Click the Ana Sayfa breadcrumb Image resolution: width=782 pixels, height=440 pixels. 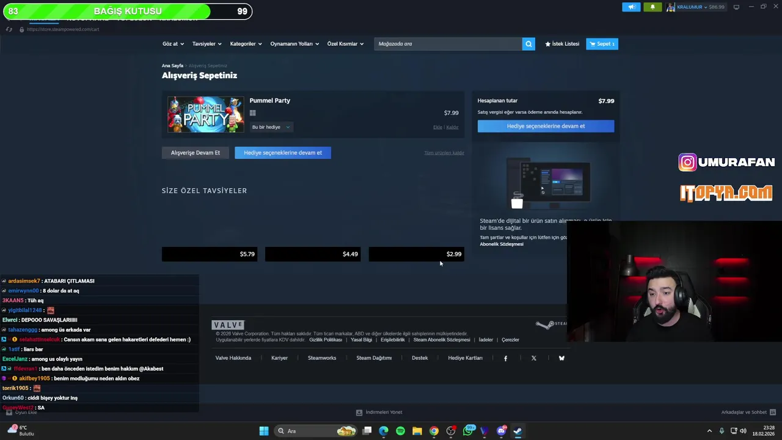coord(172,65)
